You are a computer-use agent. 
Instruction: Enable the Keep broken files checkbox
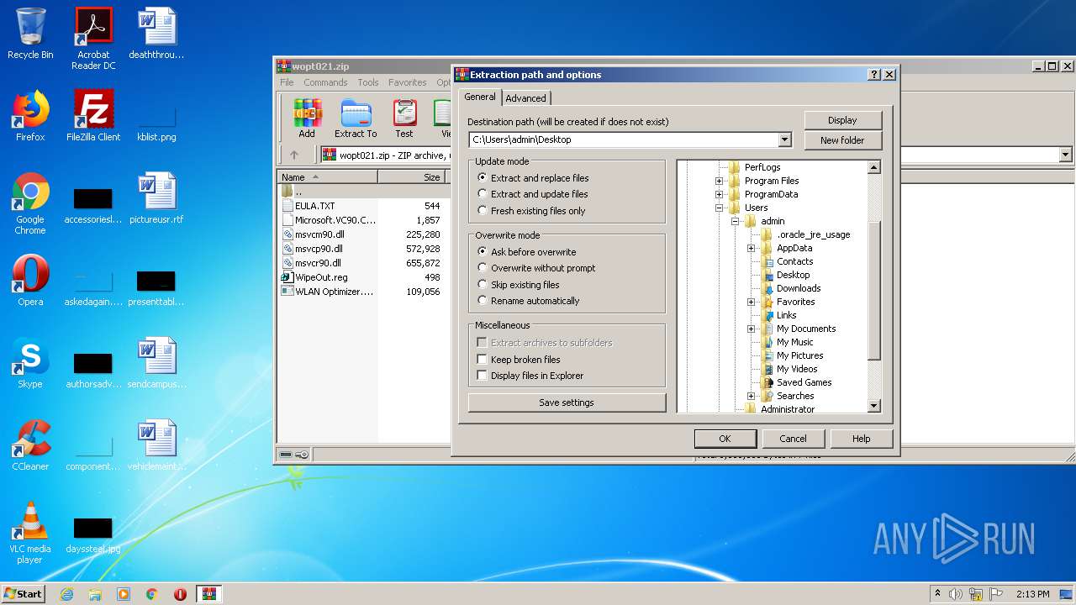(x=482, y=360)
